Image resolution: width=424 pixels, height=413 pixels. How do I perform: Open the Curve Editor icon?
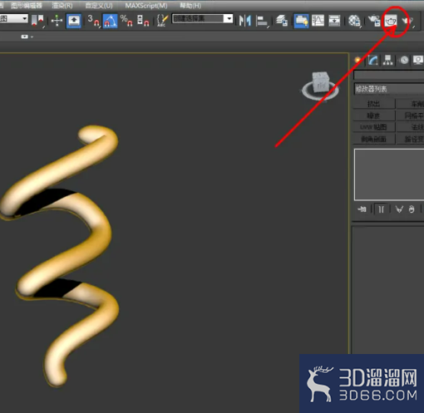click(x=318, y=21)
